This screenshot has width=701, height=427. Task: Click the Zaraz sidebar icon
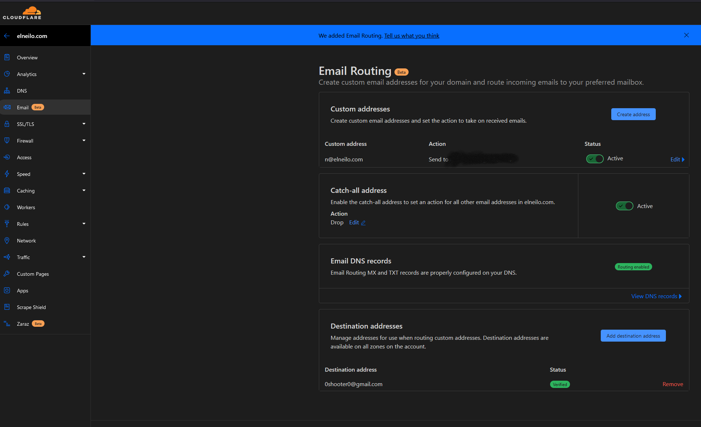[7, 324]
